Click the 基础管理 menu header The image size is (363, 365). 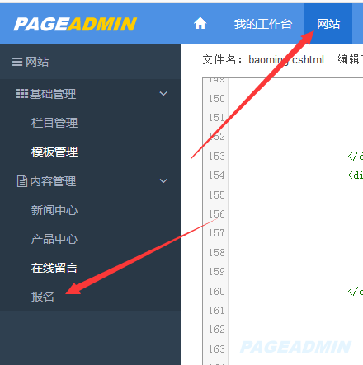tap(91, 94)
